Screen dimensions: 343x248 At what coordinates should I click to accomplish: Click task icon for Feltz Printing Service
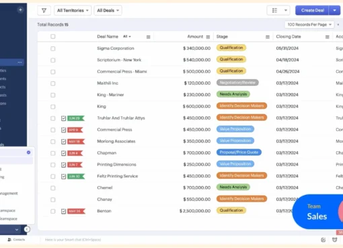(63, 177)
